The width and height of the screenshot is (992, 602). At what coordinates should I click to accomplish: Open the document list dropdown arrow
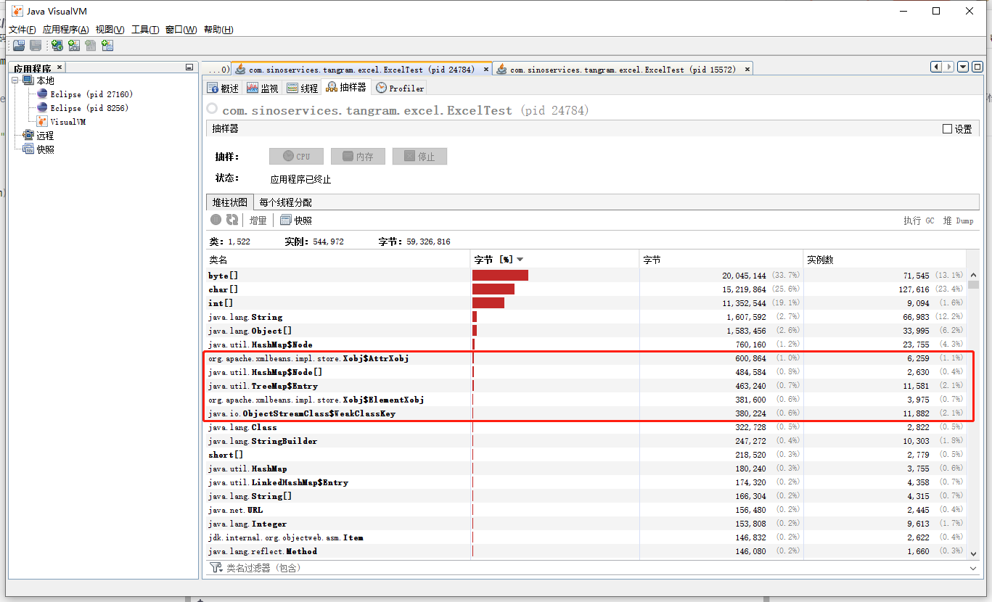(962, 66)
